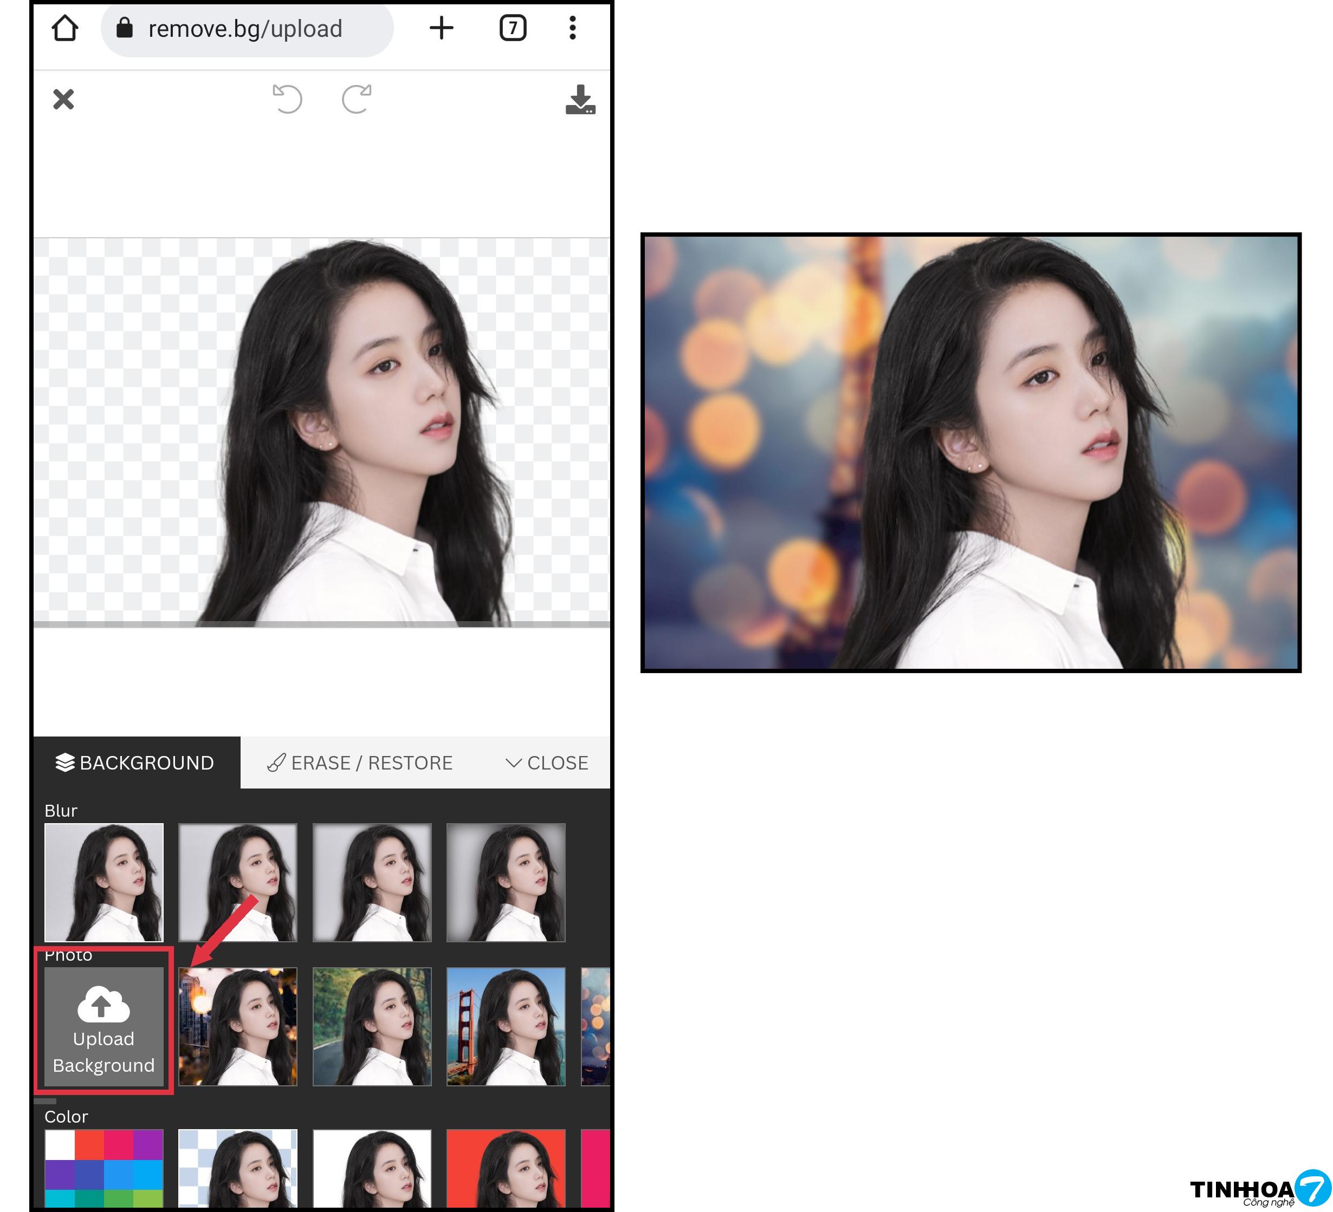Switch to the BACKGROUND tab
This screenshot has height=1212, width=1333.
[135, 763]
